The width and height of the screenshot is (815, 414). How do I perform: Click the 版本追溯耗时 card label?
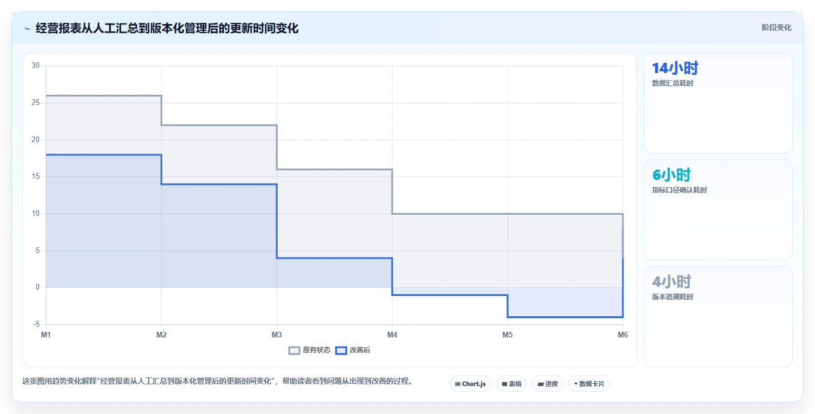(673, 297)
